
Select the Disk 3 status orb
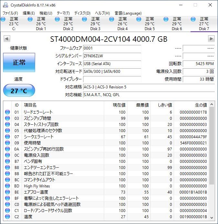(84, 19)
